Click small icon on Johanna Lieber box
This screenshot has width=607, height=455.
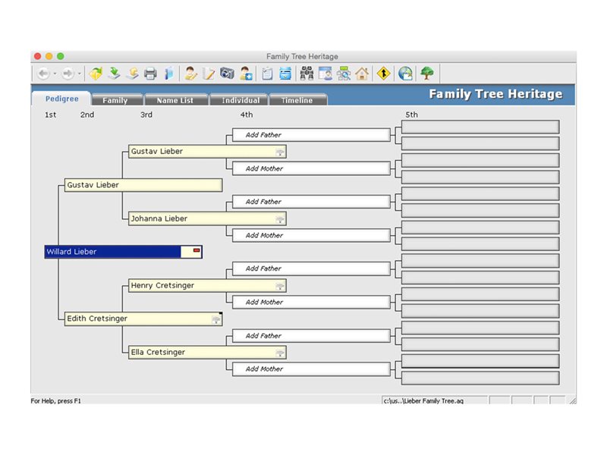click(x=280, y=219)
